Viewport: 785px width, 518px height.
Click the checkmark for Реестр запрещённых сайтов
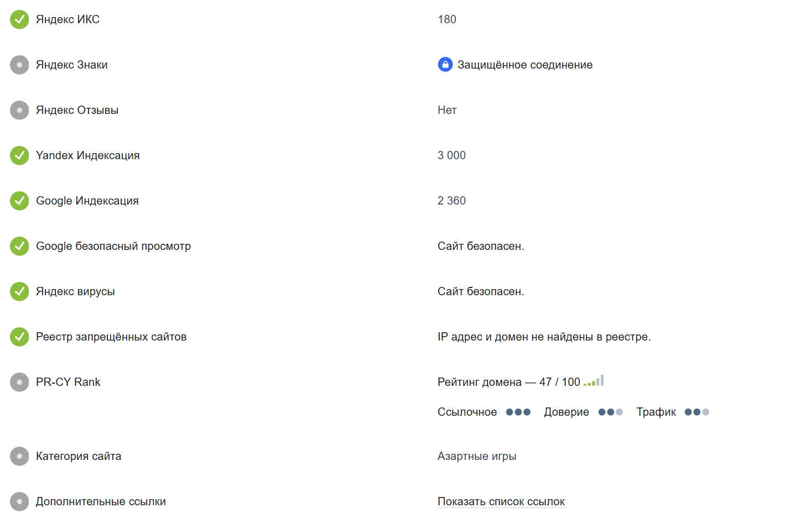(19, 337)
